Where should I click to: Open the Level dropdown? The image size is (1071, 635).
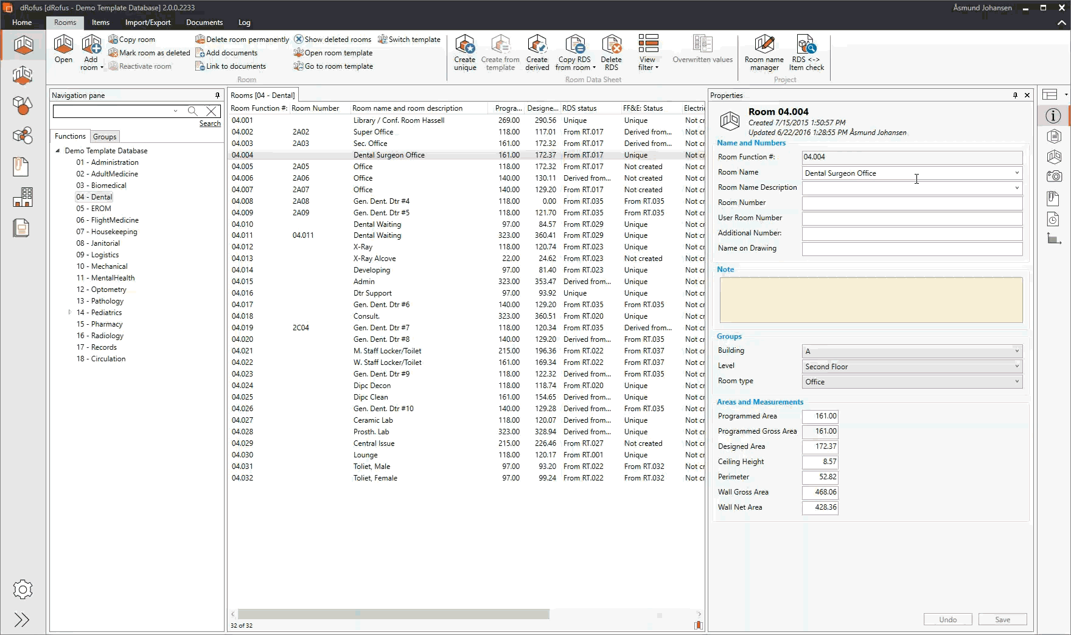click(x=1016, y=366)
